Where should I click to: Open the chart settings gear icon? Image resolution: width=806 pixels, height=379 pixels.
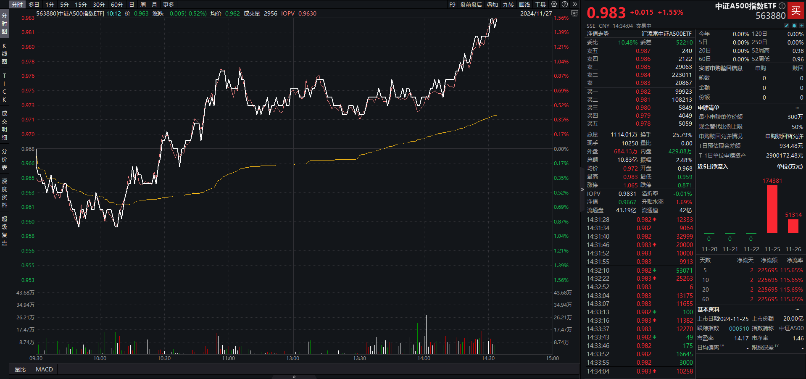click(x=554, y=5)
